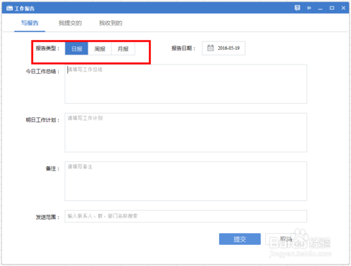Click the help question mark icon
351x266 pixels.
pos(297,8)
